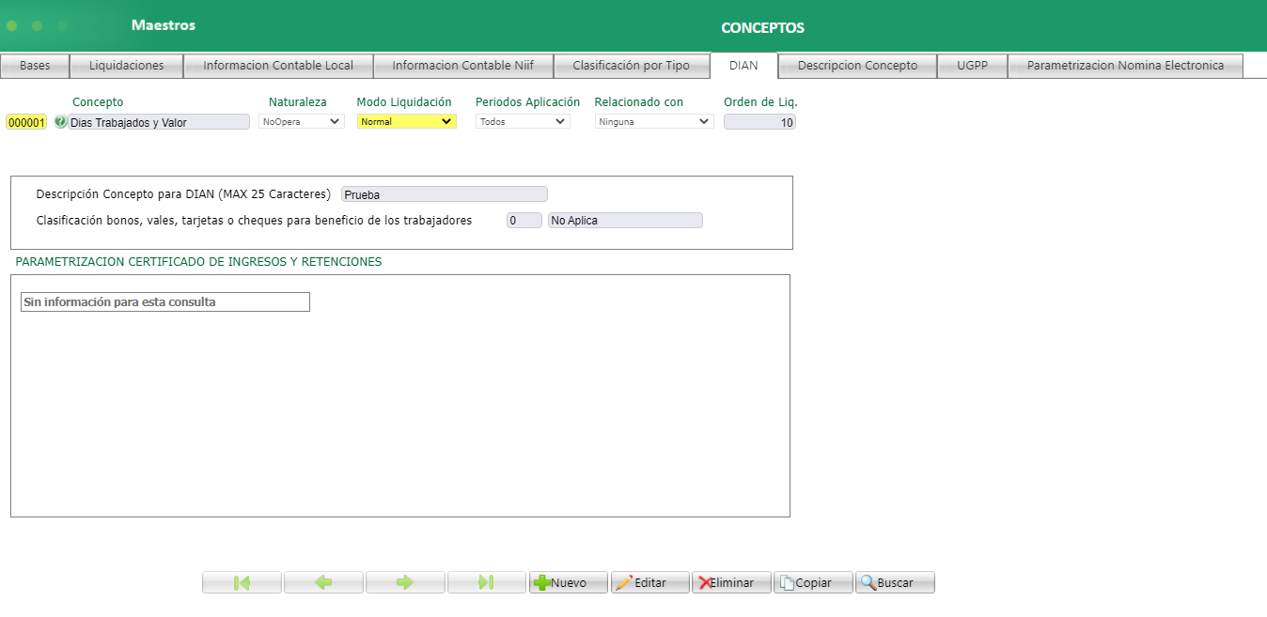1267x617 pixels.
Task: Open the Parametrizacion Nomina Electronica tab
Action: 1125,66
